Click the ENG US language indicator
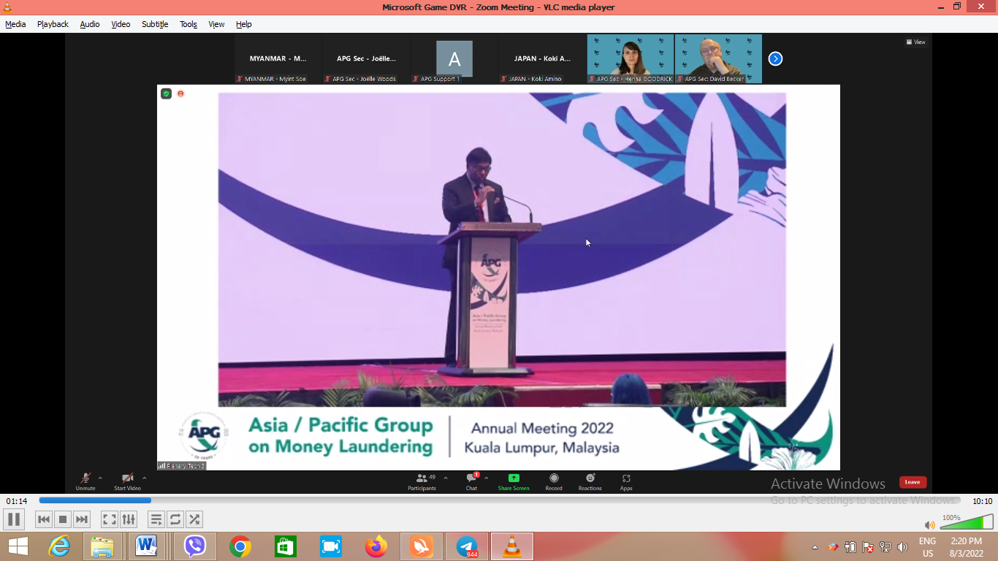This screenshot has width=998, height=561. coord(927,547)
